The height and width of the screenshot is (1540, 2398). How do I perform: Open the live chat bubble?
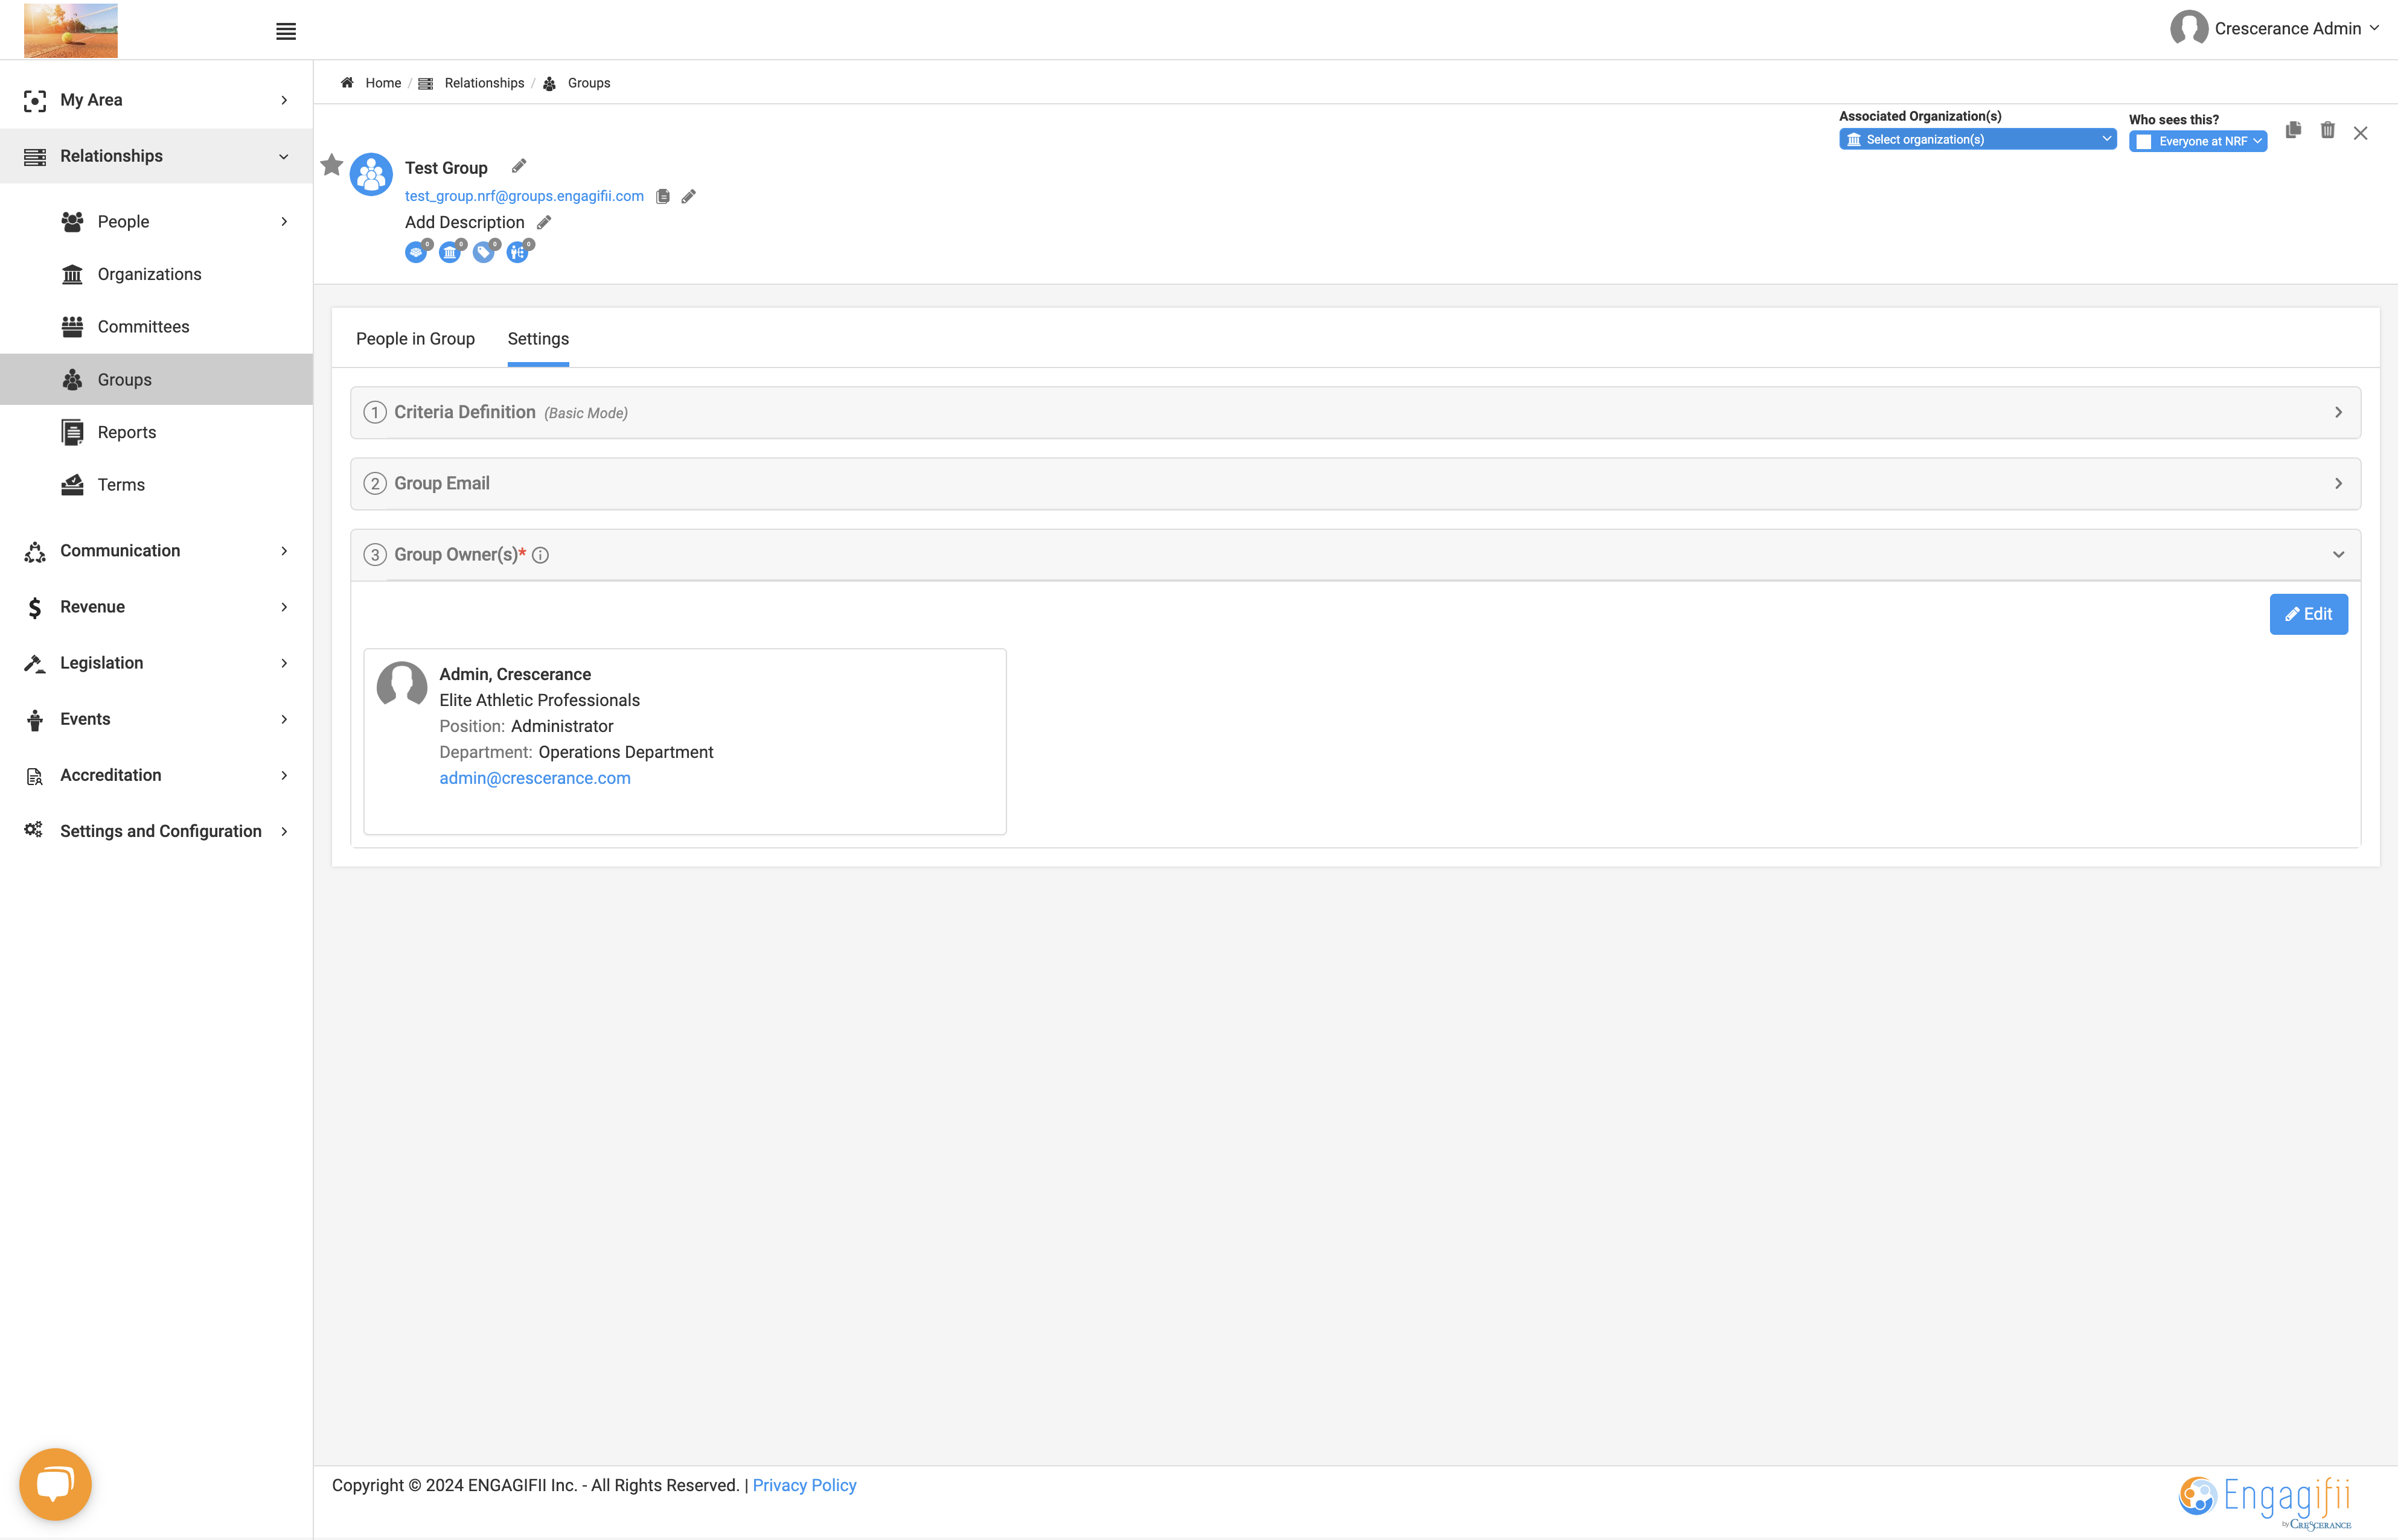pos(55,1484)
